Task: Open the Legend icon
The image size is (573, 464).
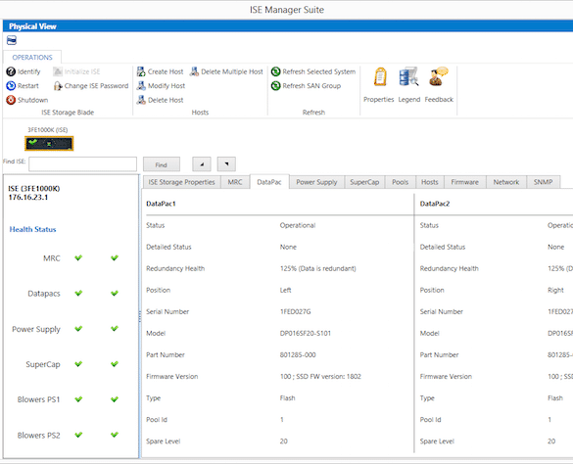Action: point(408,77)
